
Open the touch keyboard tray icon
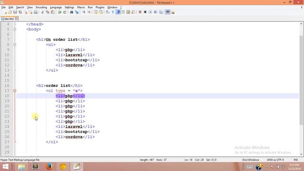pyautogui.click(x=249, y=167)
